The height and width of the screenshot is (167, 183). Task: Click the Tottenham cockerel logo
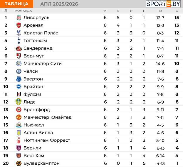tap(19, 40)
